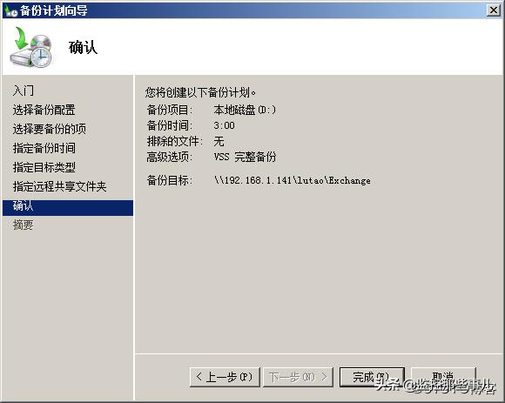Click the 备份目标 label
Screen dimensions: 505x403
coord(170,180)
